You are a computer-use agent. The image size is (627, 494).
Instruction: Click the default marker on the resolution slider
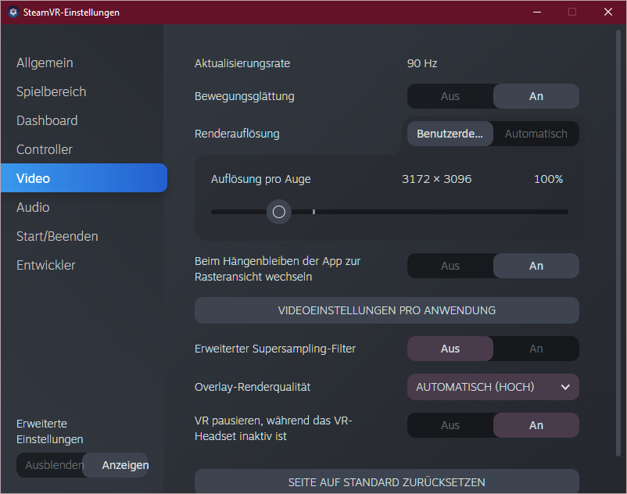coord(314,212)
